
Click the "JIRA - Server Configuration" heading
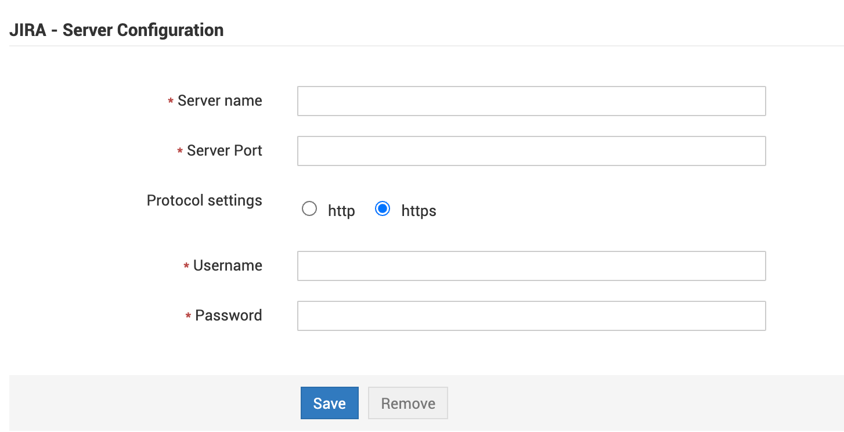[x=117, y=30]
